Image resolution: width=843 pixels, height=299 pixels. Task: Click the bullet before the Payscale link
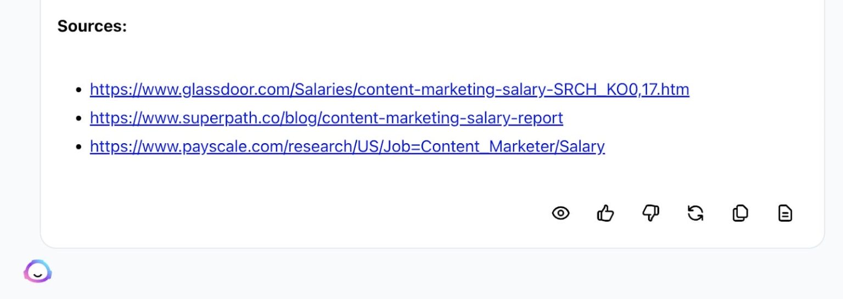click(x=79, y=147)
